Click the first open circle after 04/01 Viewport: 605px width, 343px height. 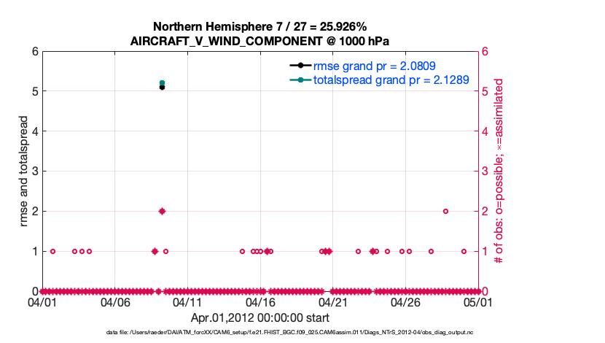tap(52, 251)
